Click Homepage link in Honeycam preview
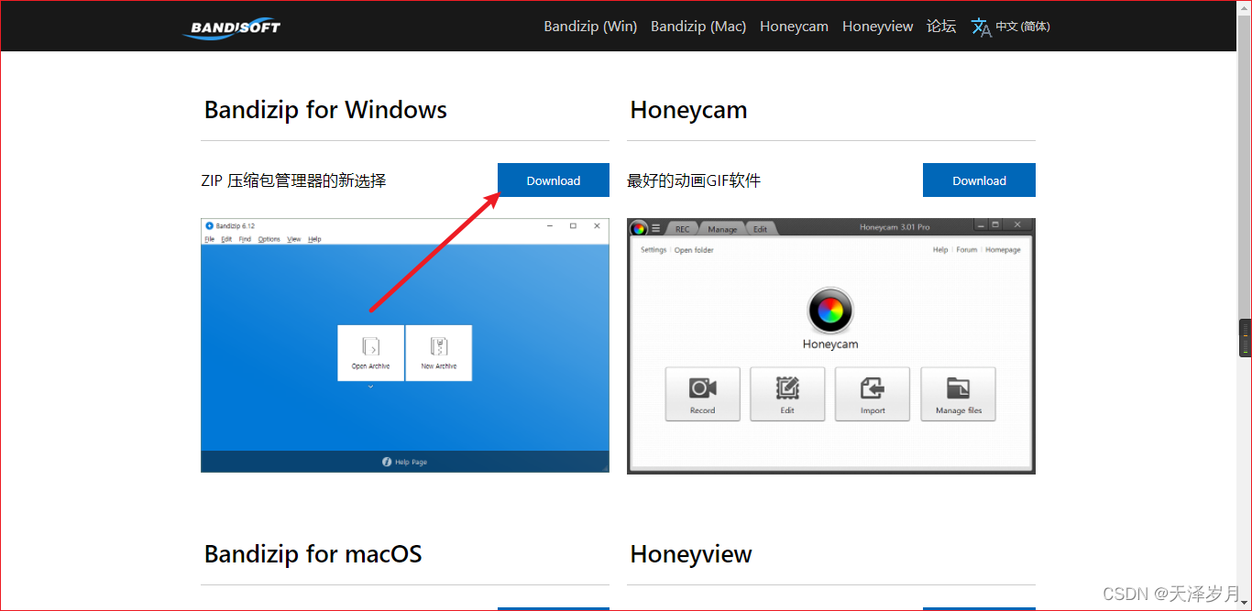 tap(1003, 249)
